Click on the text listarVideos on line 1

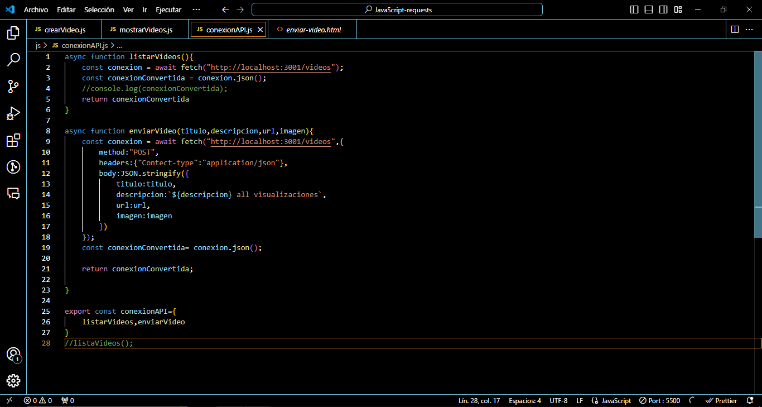pos(155,56)
